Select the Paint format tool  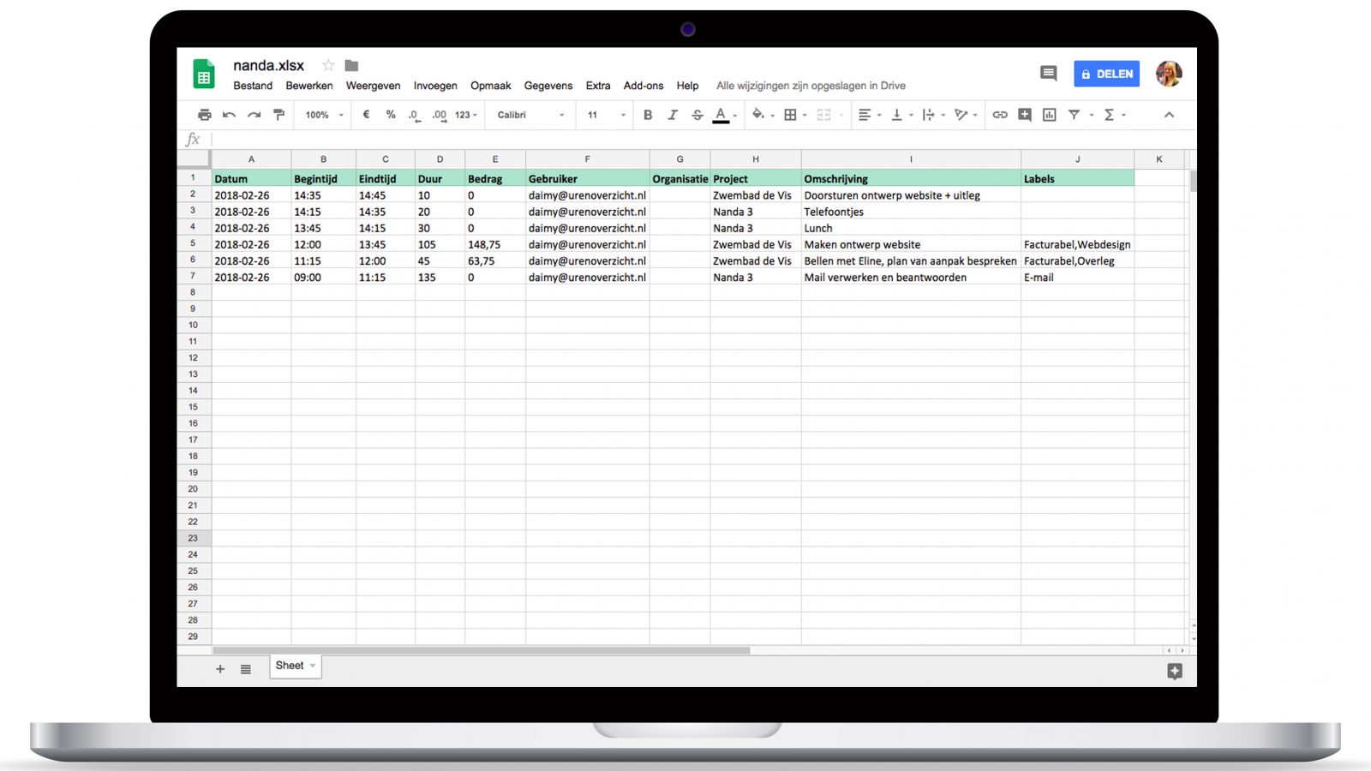click(278, 115)
